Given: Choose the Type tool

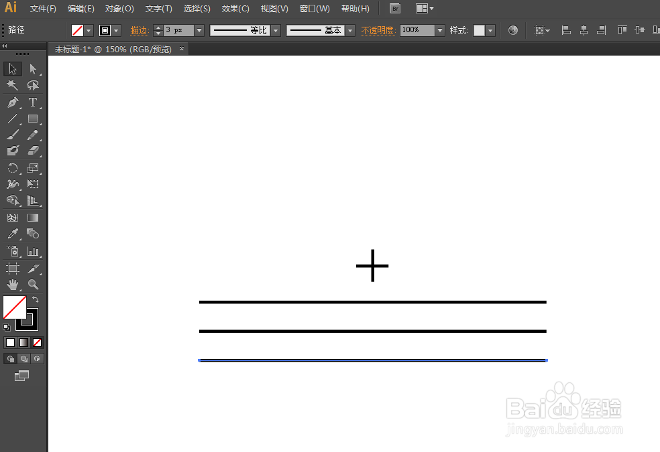Looking at the screenshot, I should [x=32, y=102].
